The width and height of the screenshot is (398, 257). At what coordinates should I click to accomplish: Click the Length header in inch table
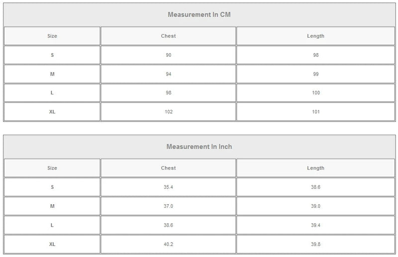click(x=315, y=168)
